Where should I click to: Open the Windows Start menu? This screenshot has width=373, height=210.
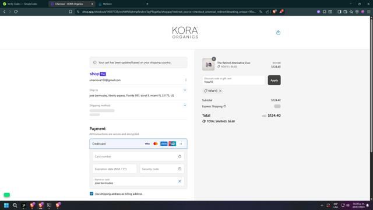pos(6,205)
